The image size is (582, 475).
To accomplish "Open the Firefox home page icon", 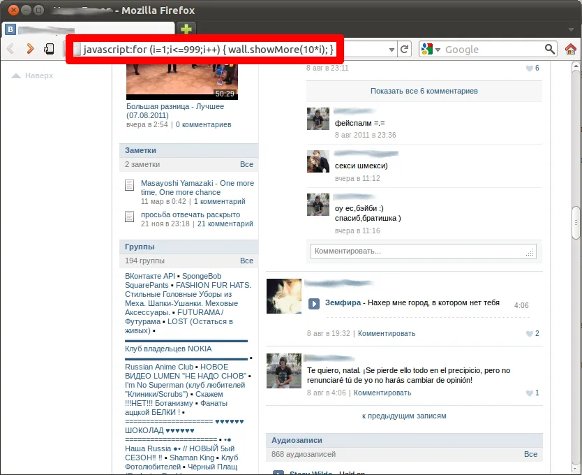I will pyautogui.click(x=571, y=49).
